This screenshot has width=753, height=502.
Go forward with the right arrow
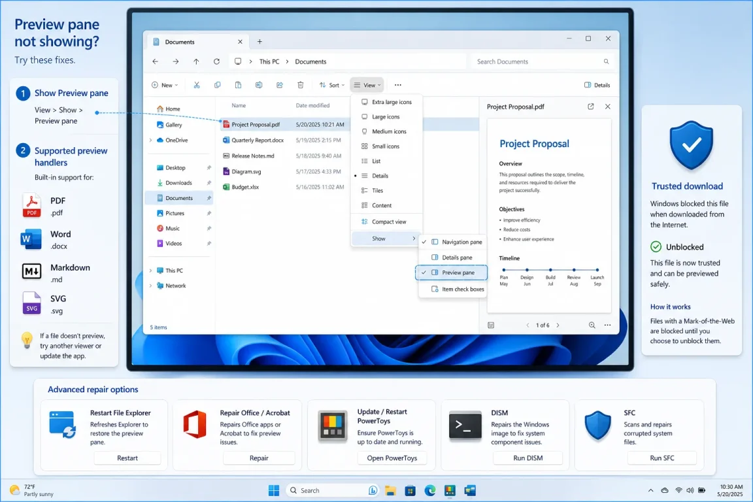click(x=176, y=61)
